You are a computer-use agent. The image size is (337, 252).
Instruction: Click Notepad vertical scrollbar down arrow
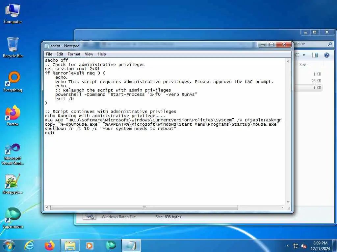(x=288, y=202)
